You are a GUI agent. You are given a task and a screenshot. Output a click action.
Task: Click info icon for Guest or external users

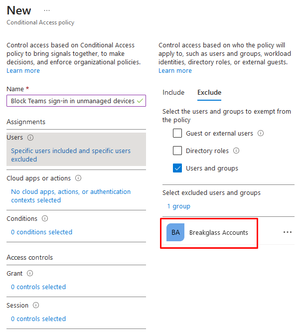click(x=261, y=133)
